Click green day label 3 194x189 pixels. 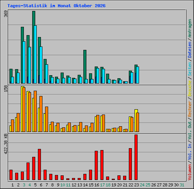(x=24, y=185)
